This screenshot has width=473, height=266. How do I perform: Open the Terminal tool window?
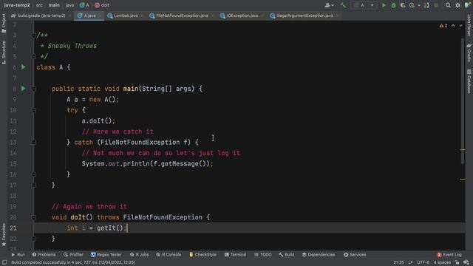[x=235, y=254]
